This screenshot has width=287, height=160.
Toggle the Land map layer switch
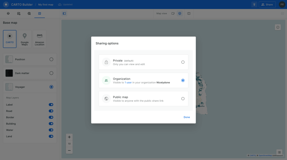(x=51, y=136)
